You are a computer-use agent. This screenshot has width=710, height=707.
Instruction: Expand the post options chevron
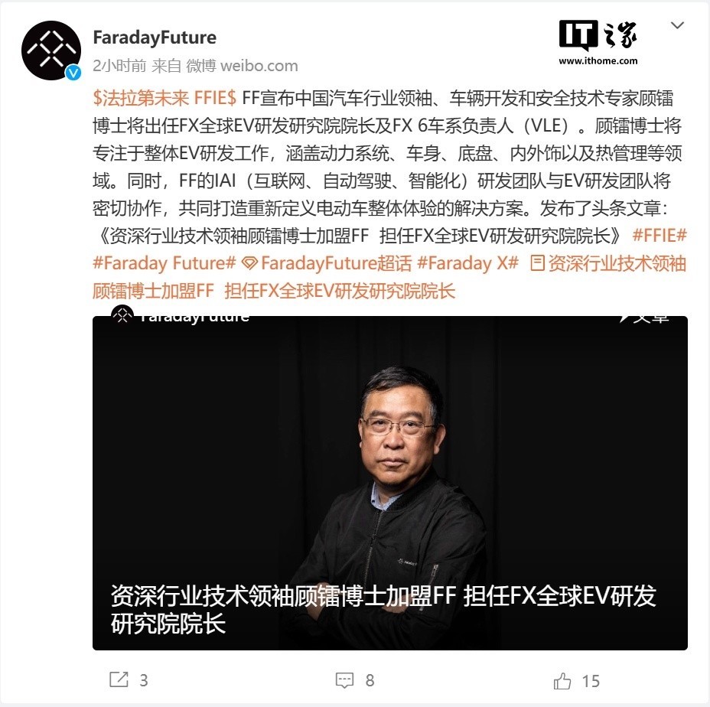point(677,25)
